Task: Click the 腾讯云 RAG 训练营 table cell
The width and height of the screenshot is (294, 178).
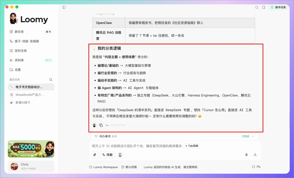Action: pos(109,36)
